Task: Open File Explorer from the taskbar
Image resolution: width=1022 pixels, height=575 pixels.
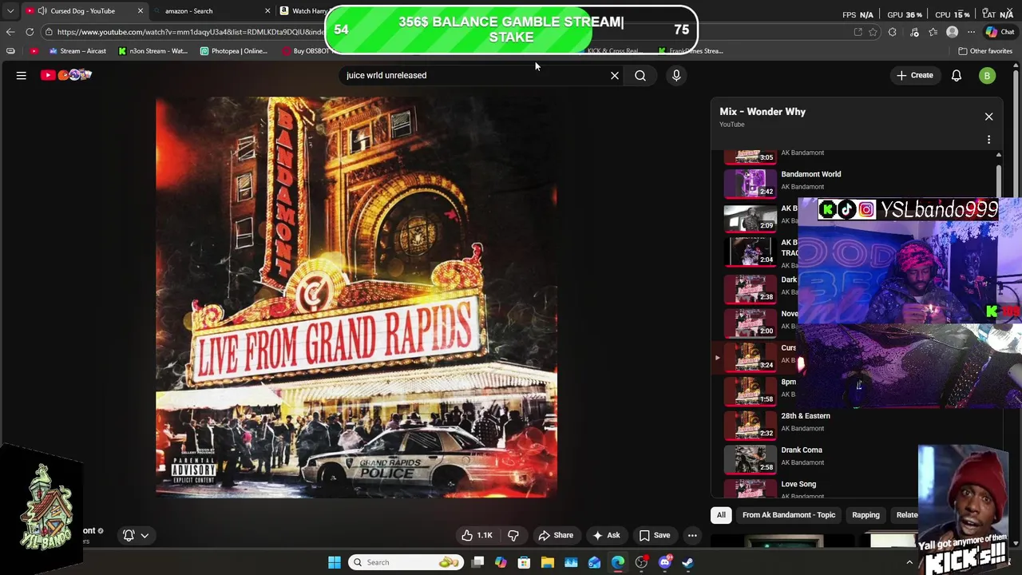Action: (548, 562)
